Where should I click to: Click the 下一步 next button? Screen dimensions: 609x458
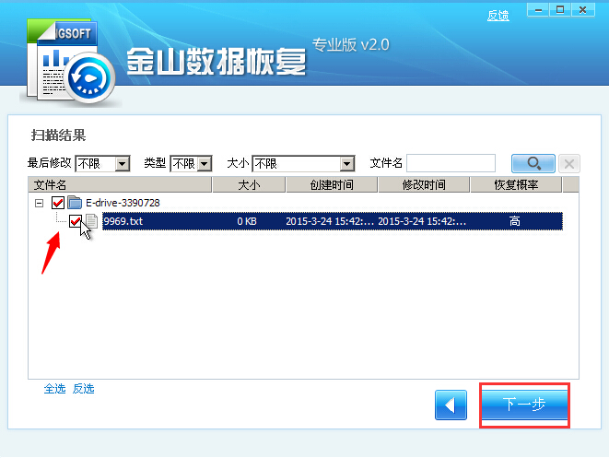click(x=524, y=405)
